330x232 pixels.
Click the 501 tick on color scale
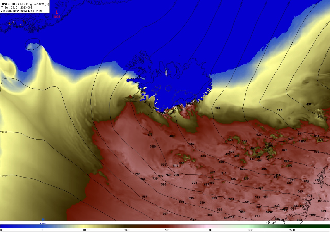(x=167, y=230)
